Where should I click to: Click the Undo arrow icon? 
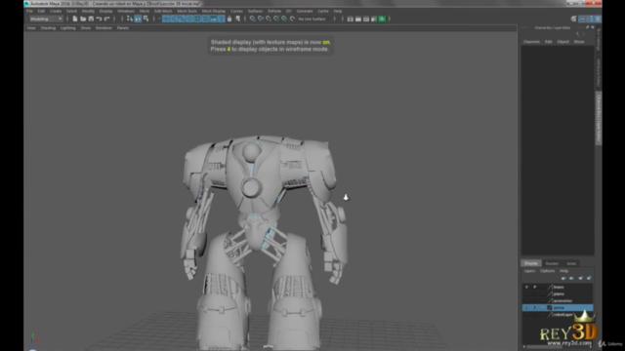[99, 19]
